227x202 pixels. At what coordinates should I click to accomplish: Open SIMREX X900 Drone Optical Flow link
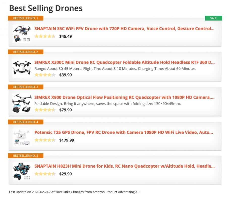[124, 97]
